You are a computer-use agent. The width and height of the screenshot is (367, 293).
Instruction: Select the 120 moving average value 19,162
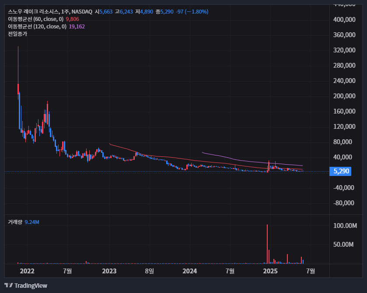tap(77, 27)
